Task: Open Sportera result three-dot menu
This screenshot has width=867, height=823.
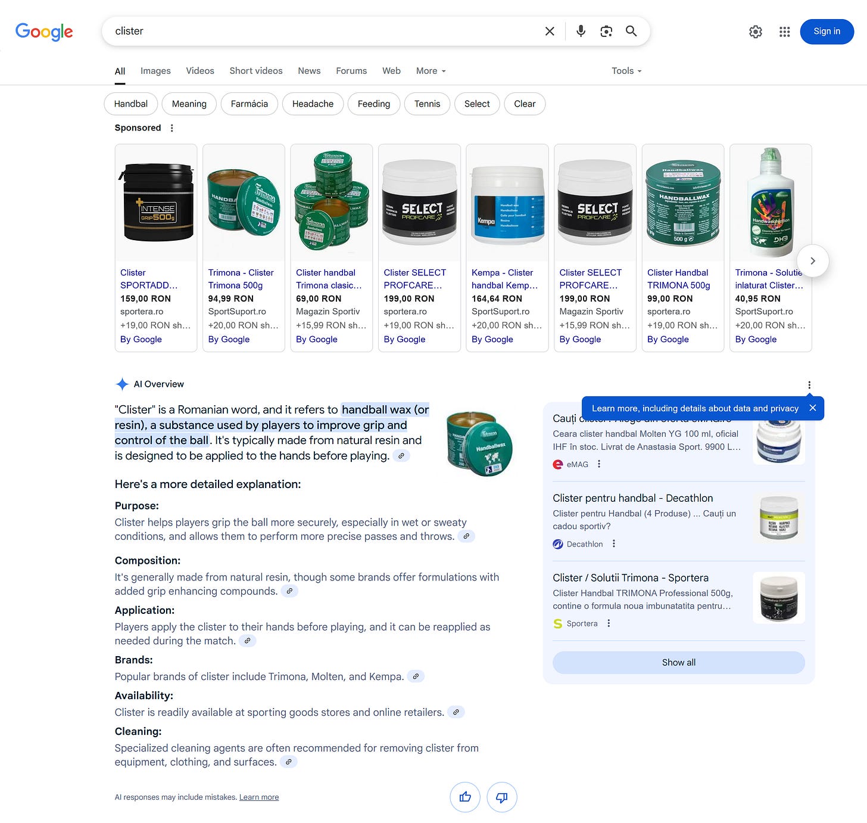Action: 609,623
